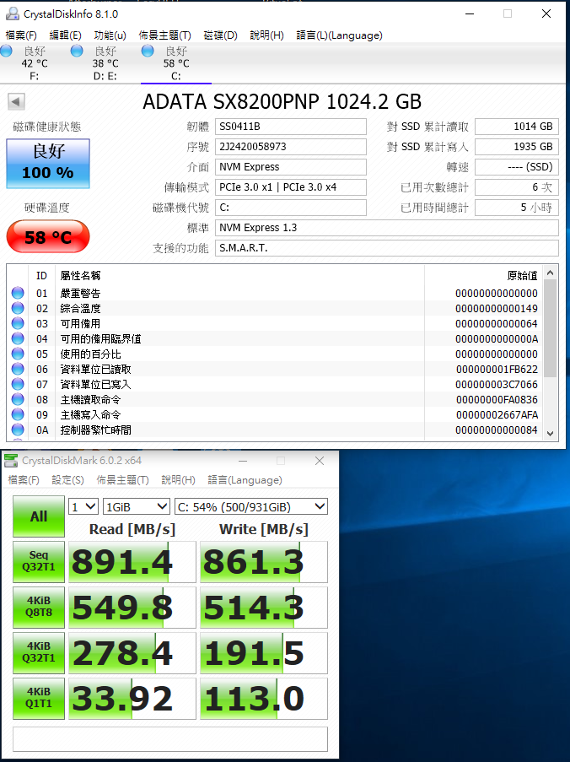Click power on count value 6 次

[517, 187]
